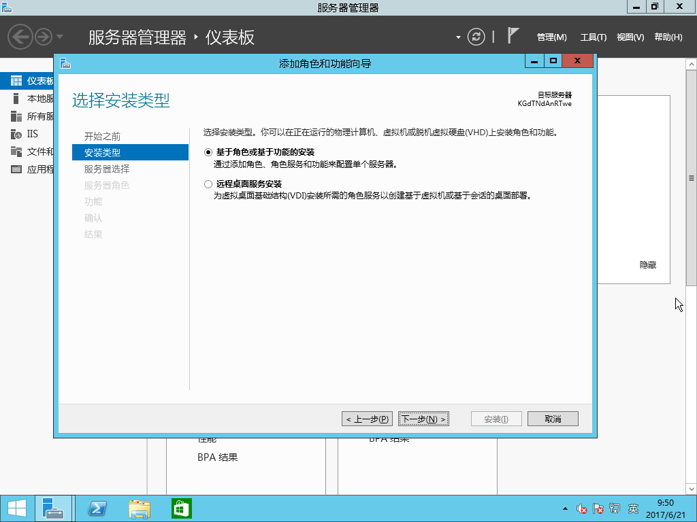Open the Windows Store taskbar icon
This screenshot has height=522, width=697.
[x=182, y=508]
